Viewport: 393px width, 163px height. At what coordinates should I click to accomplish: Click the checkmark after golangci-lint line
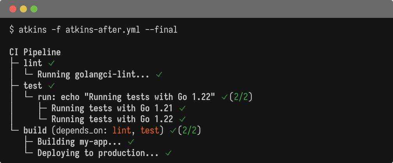(x=159, y=74)
